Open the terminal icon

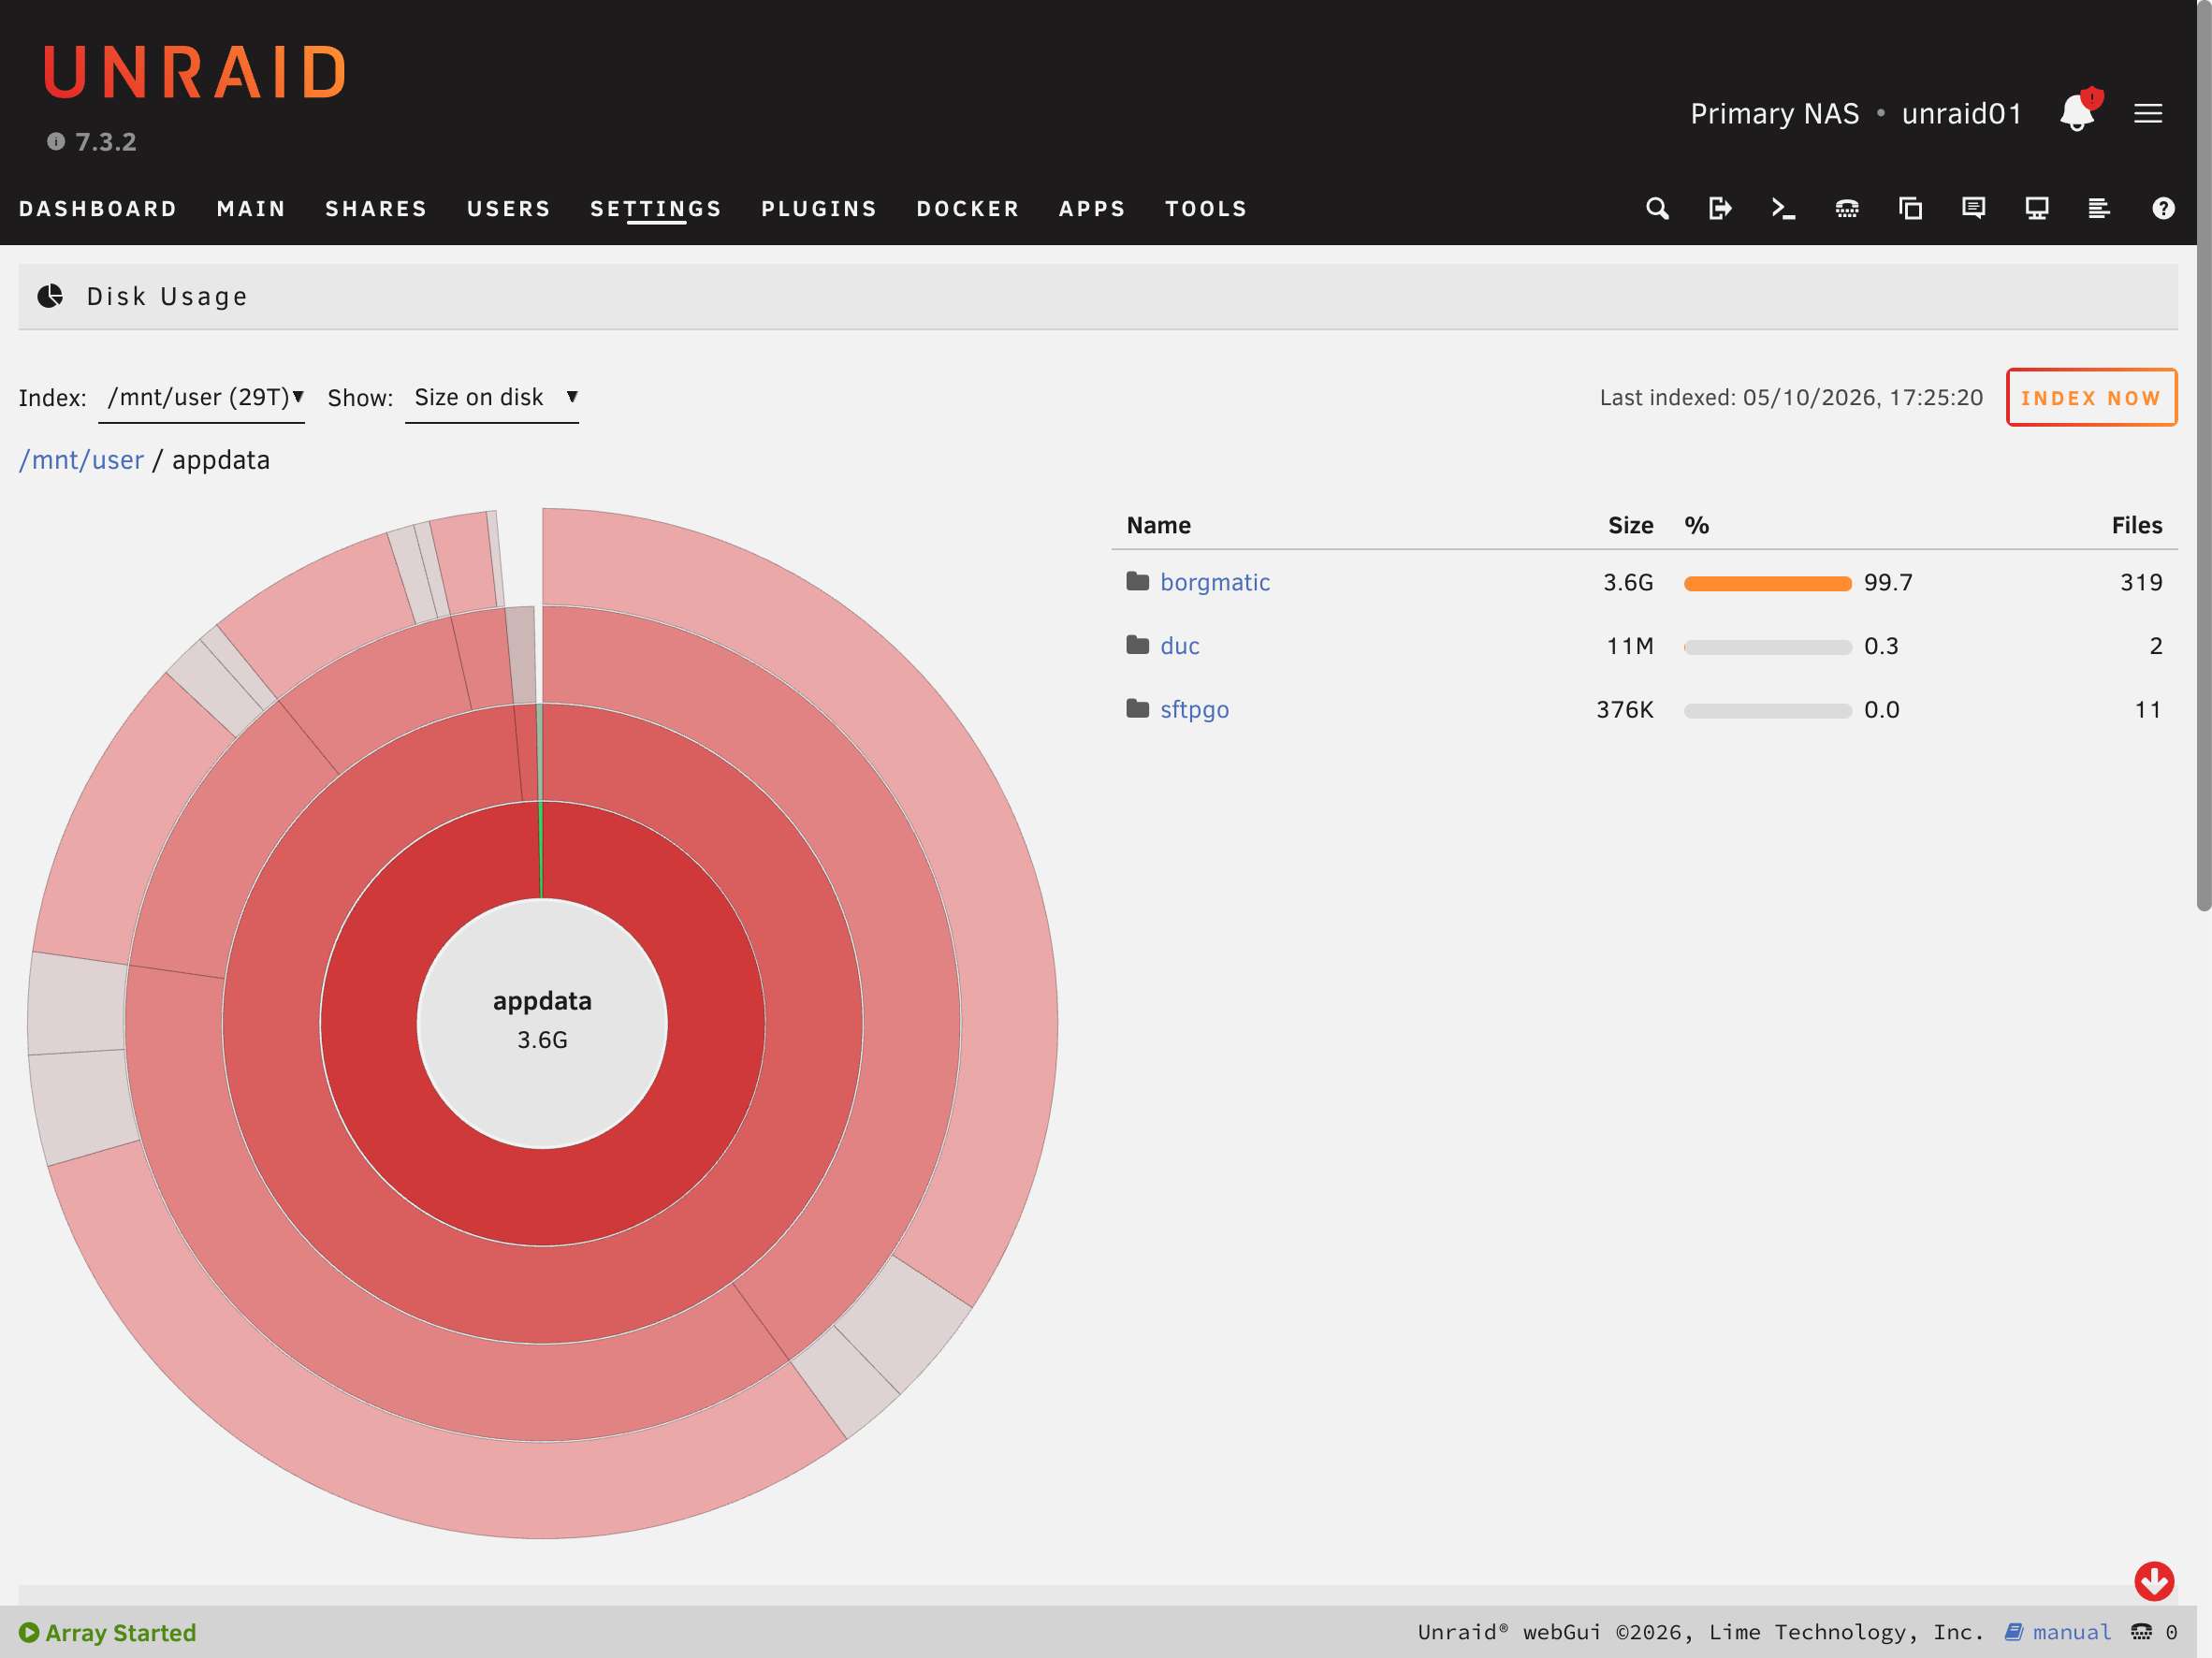tap(1783, 208)
